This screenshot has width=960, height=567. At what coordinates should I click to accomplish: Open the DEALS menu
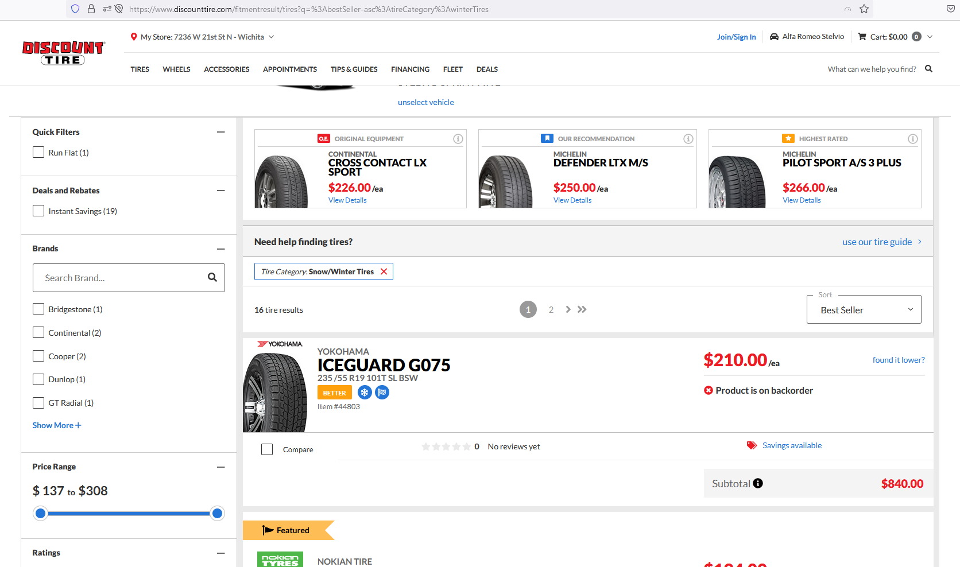(x=487, y=69)
